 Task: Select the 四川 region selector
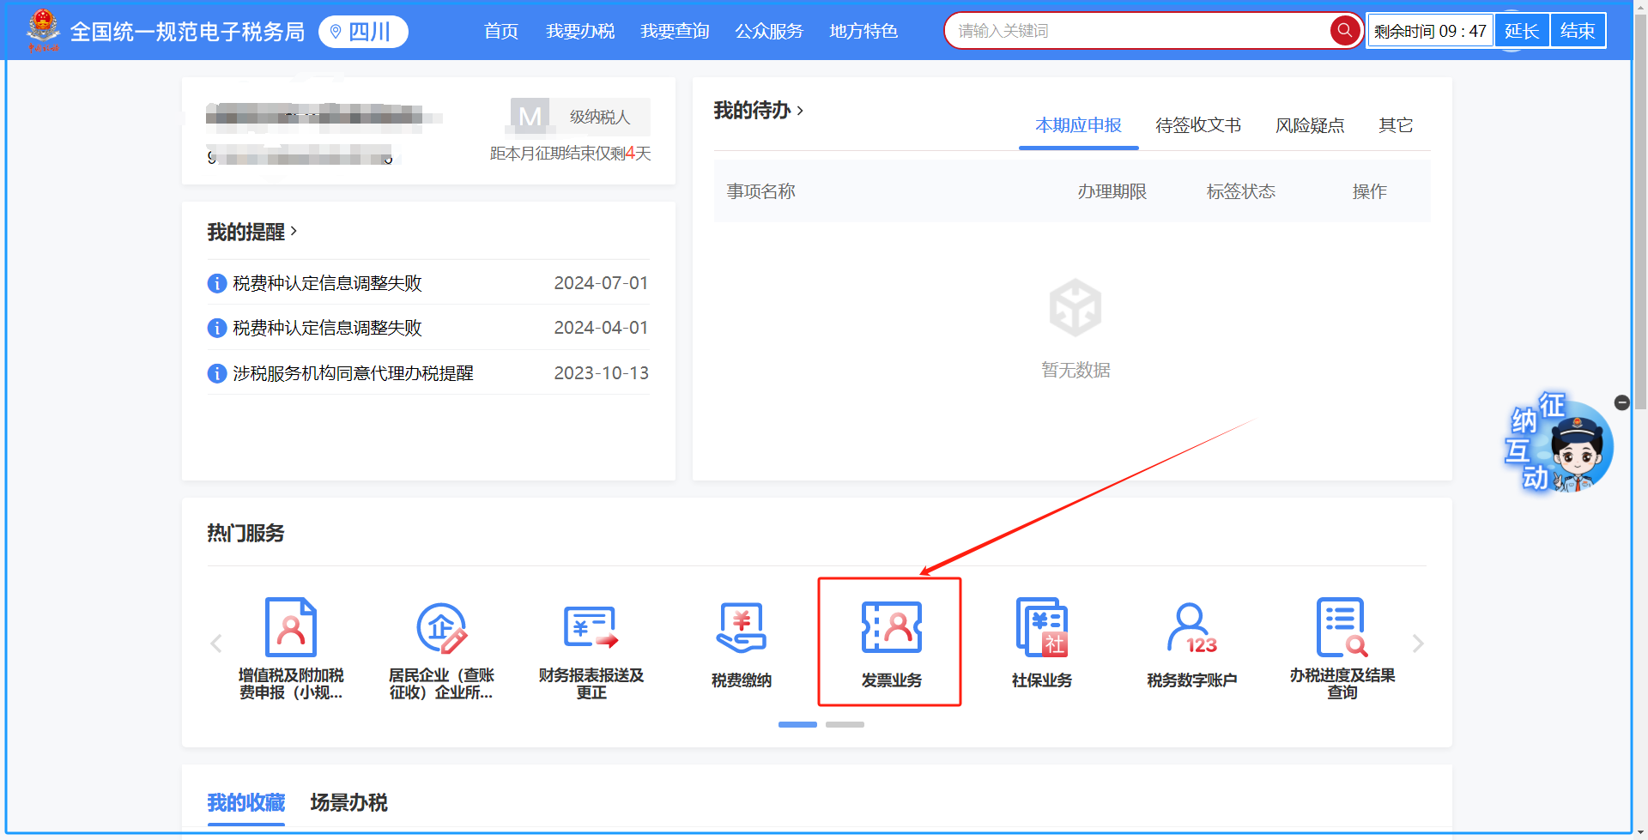363,32
